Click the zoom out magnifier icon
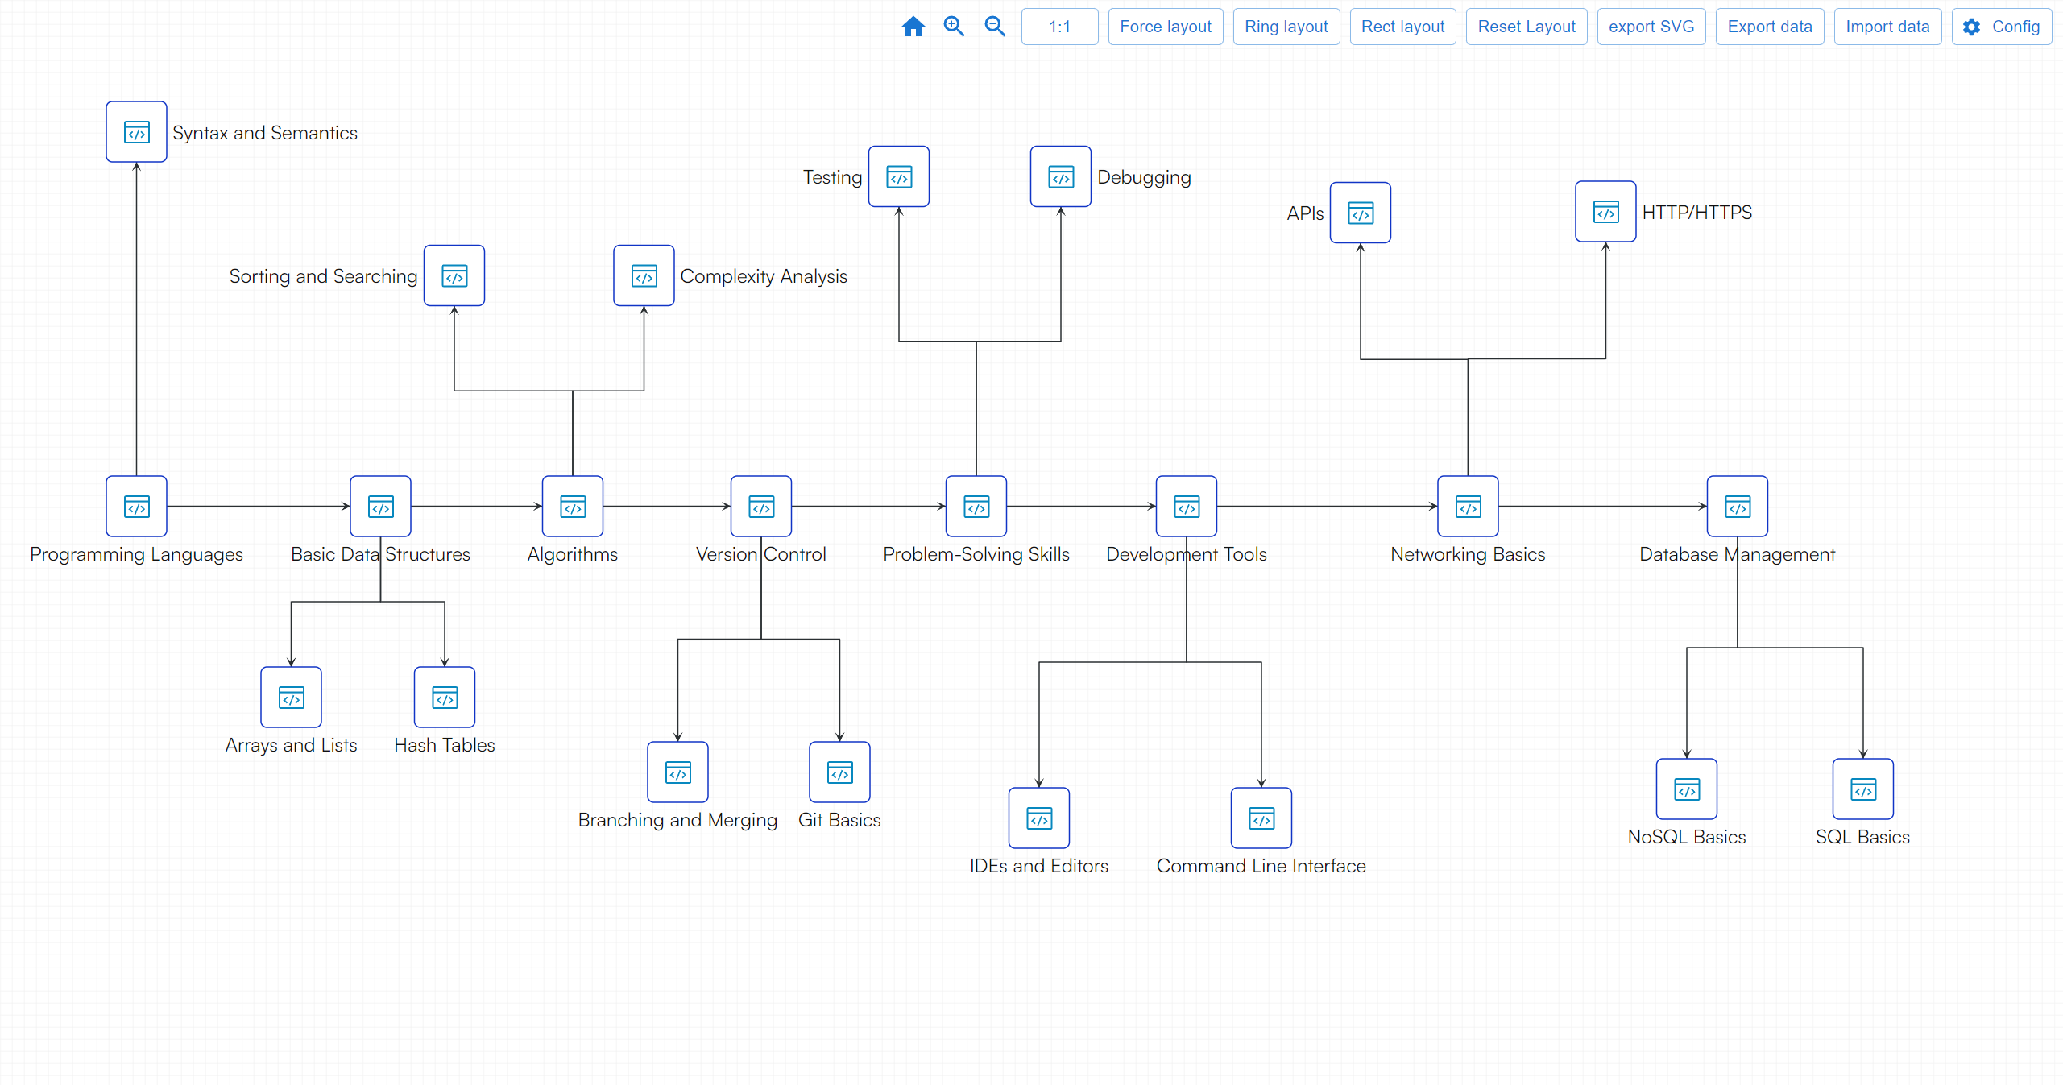This screenshot has height=1085, width=2063. click(995, 27)
